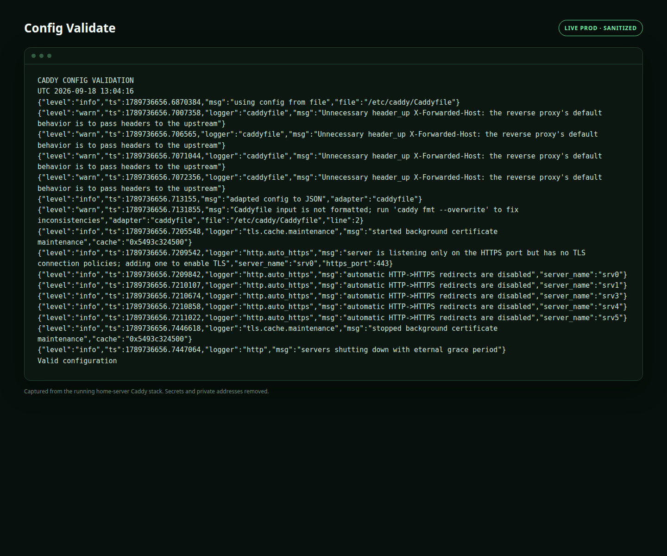Click the CADDY CONFIG VALIDATION title line

click(x=86, y=81)
